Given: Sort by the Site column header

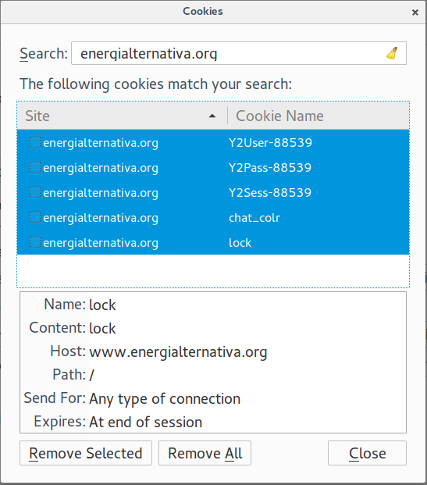Looking at the screenshot, I should point(123,116).
